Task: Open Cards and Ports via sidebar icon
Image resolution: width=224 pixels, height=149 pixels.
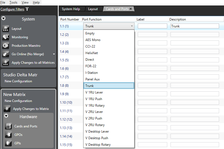Action: pos(8,126)
